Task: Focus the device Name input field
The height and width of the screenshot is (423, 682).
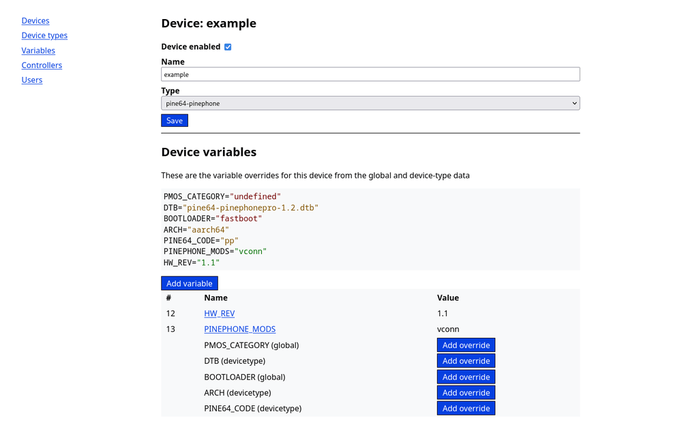Action: click(x=370, y=74)
